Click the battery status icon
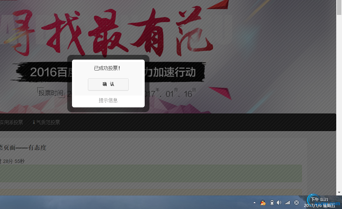The width and height of the screenshot is (342, 209). tap(272, 202)
